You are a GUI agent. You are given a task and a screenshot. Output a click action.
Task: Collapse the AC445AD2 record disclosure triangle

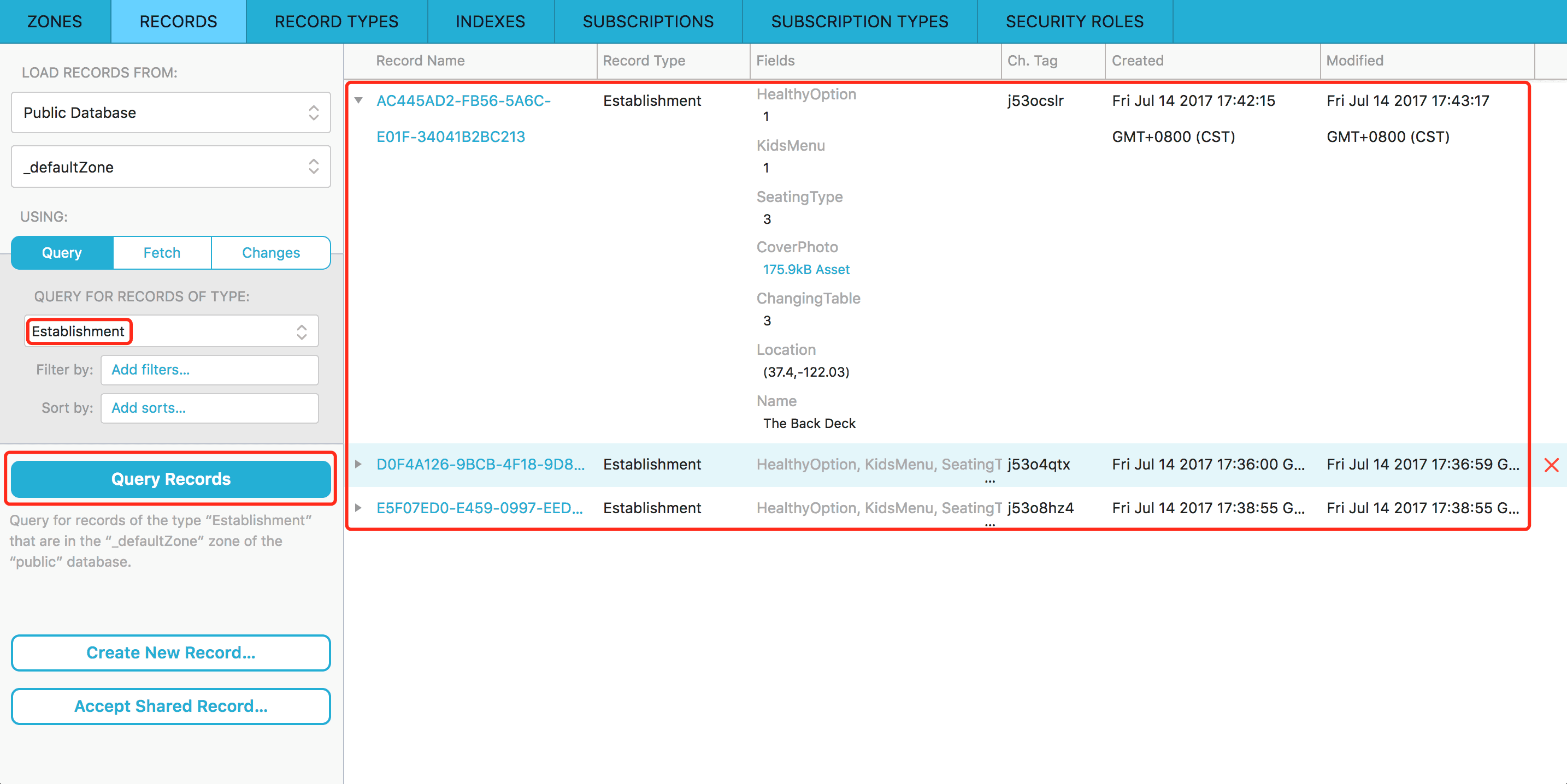[359, 100]
